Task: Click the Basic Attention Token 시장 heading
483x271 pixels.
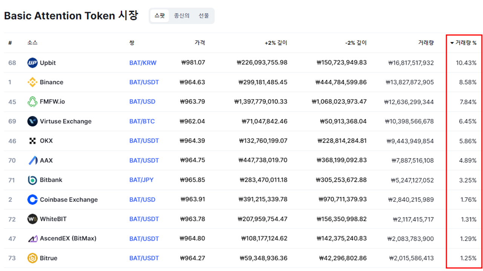Action: click(x=71, y=16)
